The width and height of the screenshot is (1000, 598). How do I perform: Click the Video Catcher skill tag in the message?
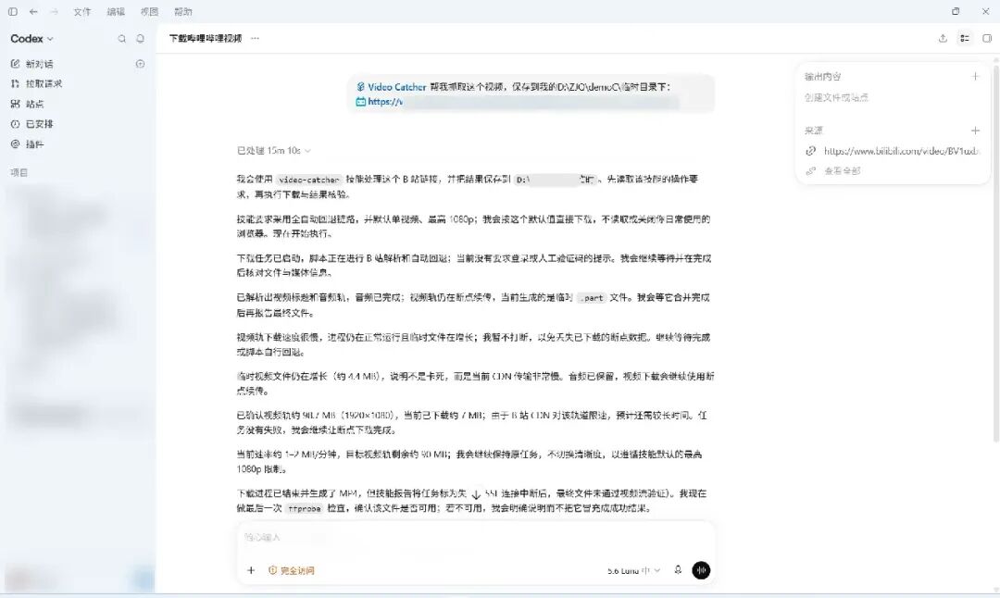391,87
